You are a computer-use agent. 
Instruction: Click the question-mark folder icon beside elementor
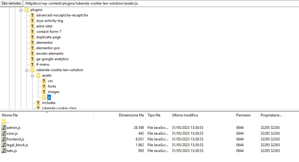click(32, 43)
